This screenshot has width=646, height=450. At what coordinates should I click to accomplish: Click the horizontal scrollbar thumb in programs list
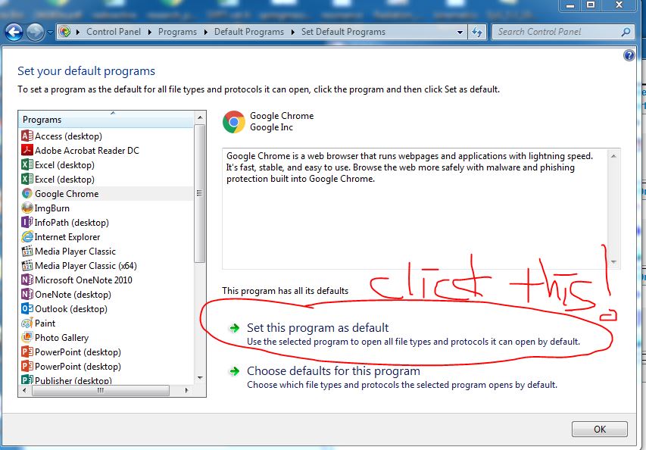click(101, 390)
